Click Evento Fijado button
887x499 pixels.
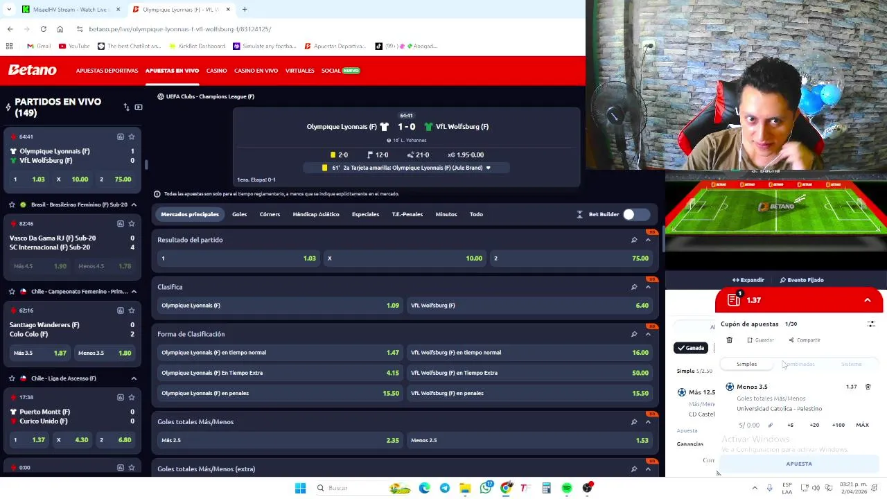802,280
